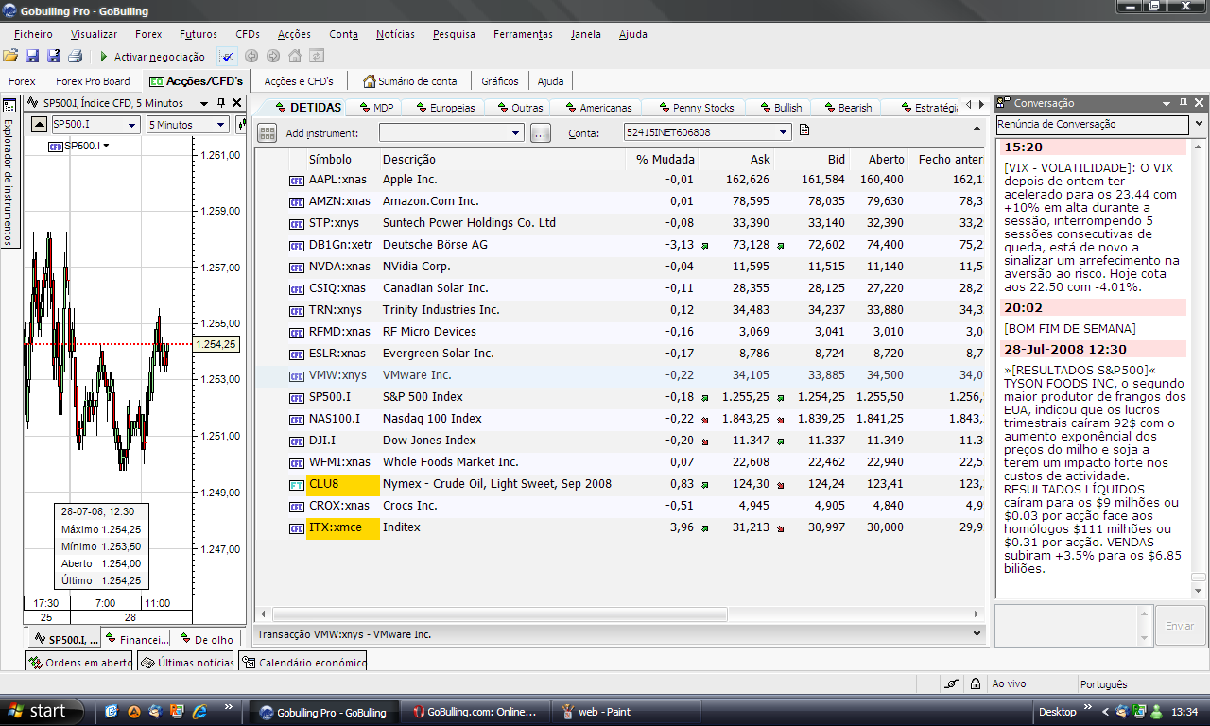
Task: Open the Ferramentas menu
Action: tap(523, 34)
